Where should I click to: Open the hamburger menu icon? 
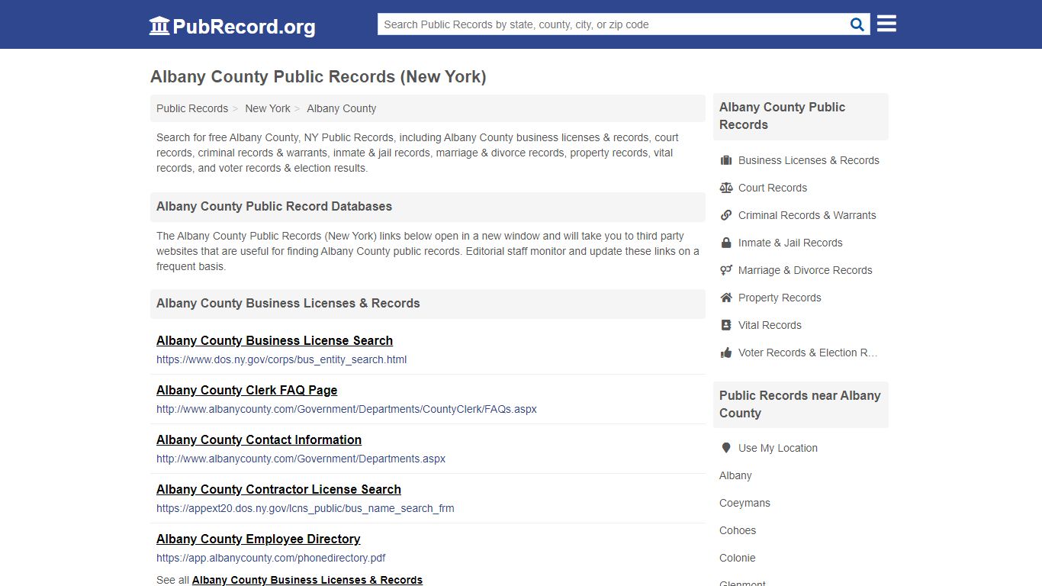coord(886,24)
